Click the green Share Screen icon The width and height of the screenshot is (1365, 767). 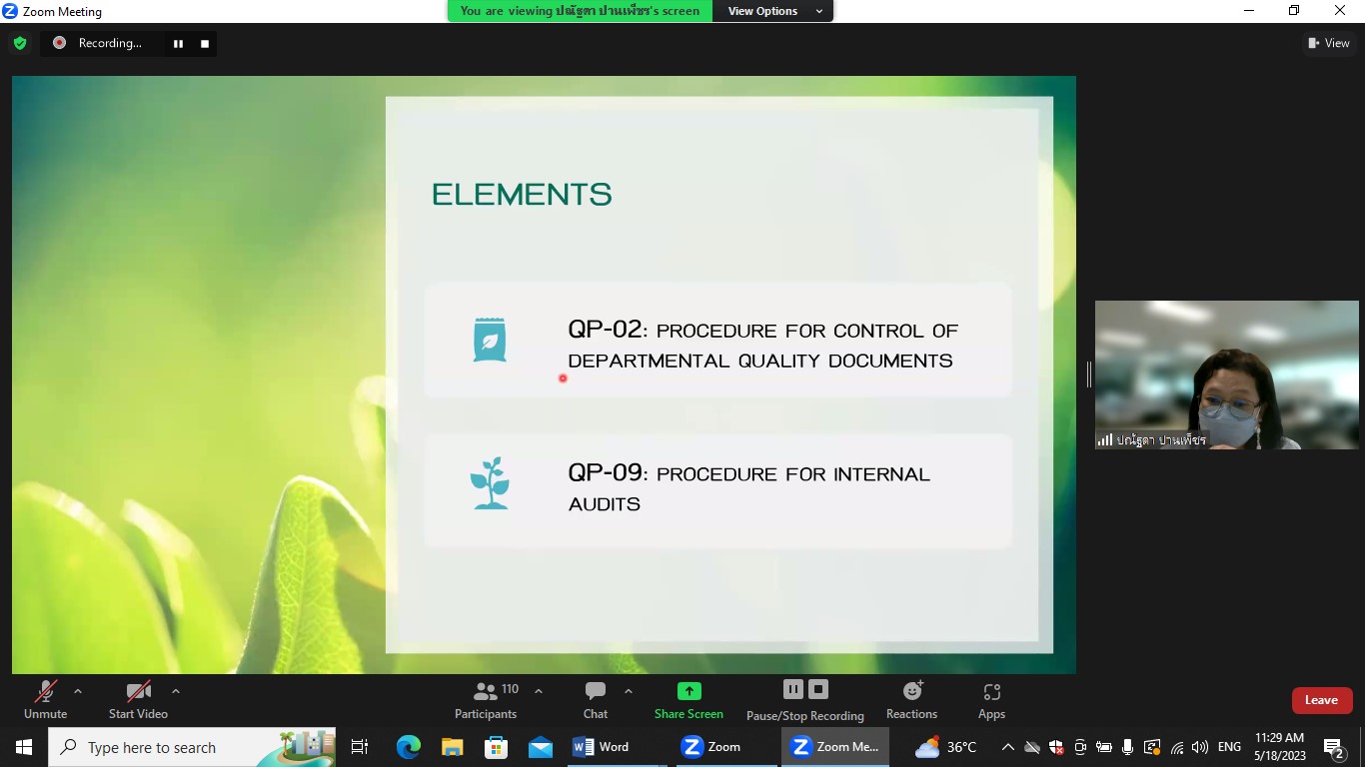(x=688, y=691)
